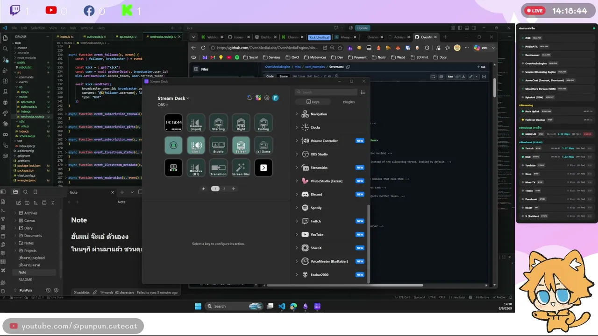The image size is (598, 336).
Task: Go to Stream Deck page 1
Action: pyautogui.click(x=215, y=189)
